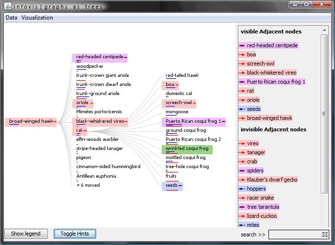
Task: Click the scroll-up arrow of the adjacent nodes list
Action: coord(324,30)
